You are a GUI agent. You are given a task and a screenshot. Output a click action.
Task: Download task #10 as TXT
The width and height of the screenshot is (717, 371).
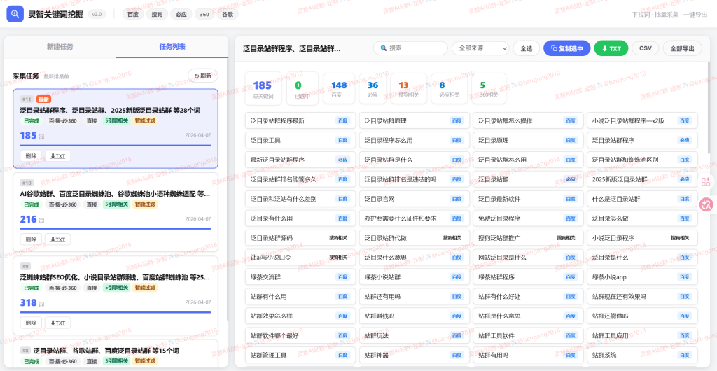pyautogui.click(x=57, y=239)
